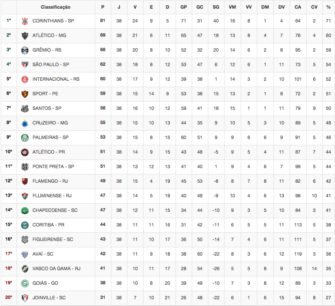Click the Sport-PE club crest
Image resolution: width=335 pixels, height=306 pixels.
[25, 94]
